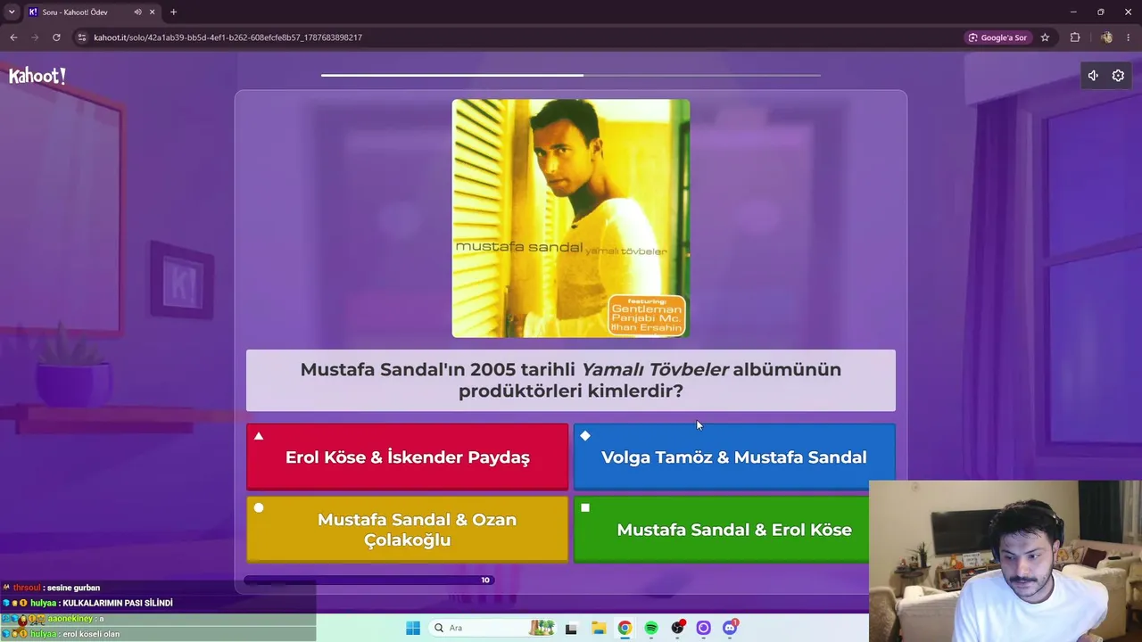
Task: Click the chat message "sesine gurban"
Action: point(72,588)
